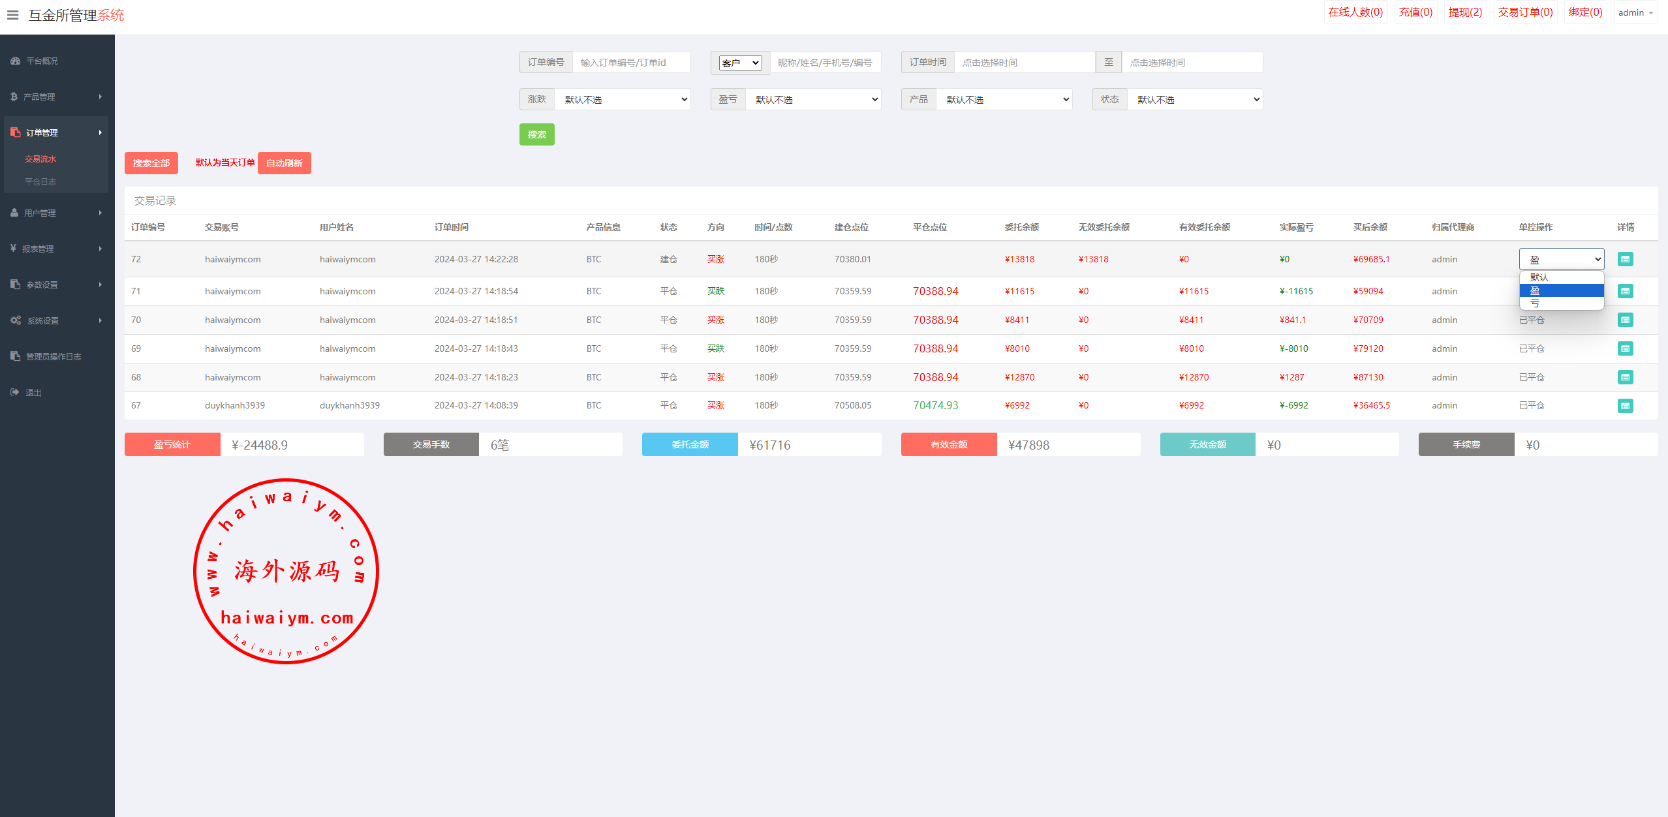Viewport: 1668px width, 817px height.
Task: Click the 平台概况 dashboard sidebar item
Action: tap(42, 61)
